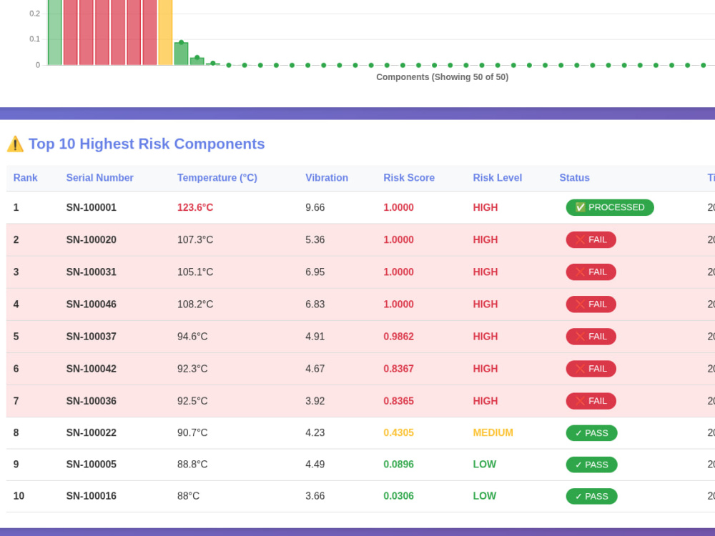The height and width of the screenshot is (536, 715).
Task: Click the 88°C temperature cell
Action: (x=188, y=496)
